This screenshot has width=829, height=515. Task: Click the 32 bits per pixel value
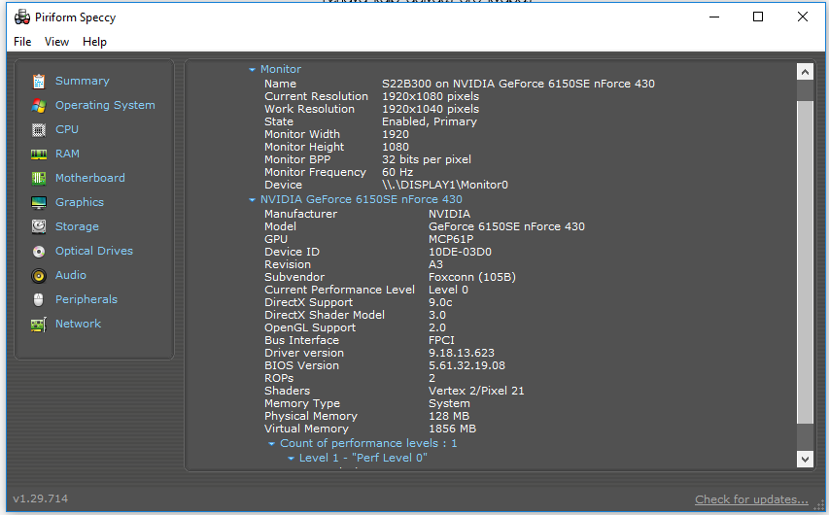(426, 159)
